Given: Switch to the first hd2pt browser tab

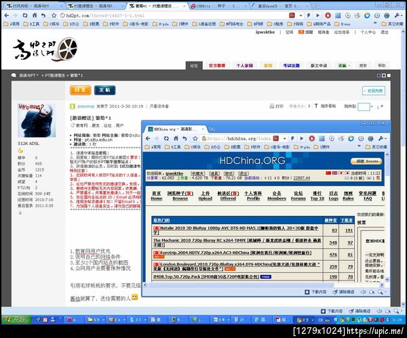Looking at the screenshot, I should tap(33, 5).
